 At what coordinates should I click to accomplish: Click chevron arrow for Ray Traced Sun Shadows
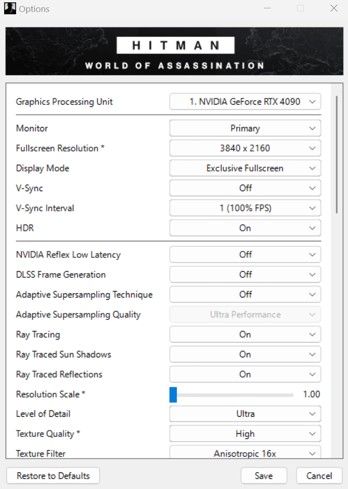(312, 355)
